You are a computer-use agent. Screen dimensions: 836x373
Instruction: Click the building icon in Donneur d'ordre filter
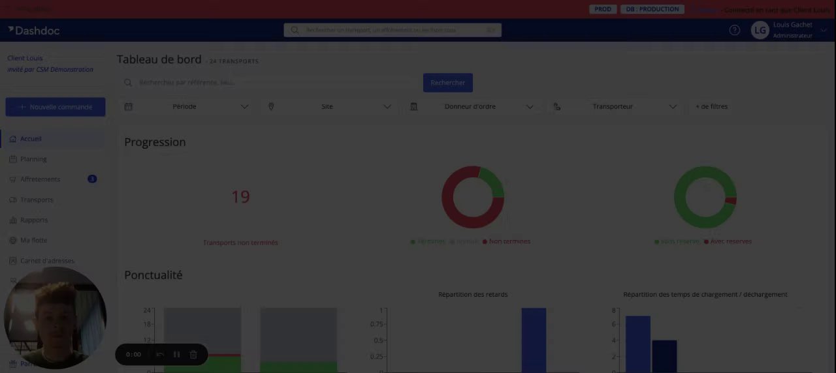click(x=413, y=106)
